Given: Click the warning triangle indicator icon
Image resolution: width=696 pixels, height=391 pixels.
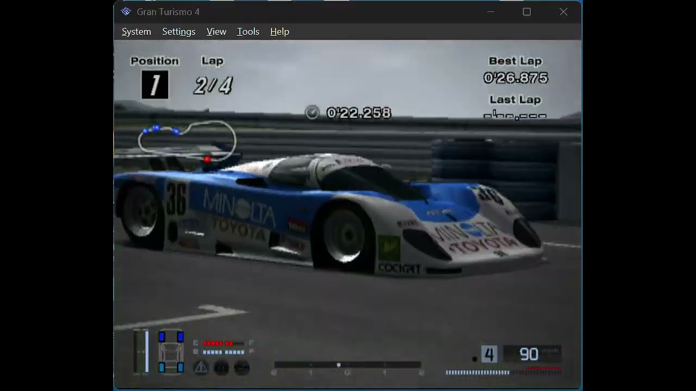Looking at the screenshot, I should (201, 368).
